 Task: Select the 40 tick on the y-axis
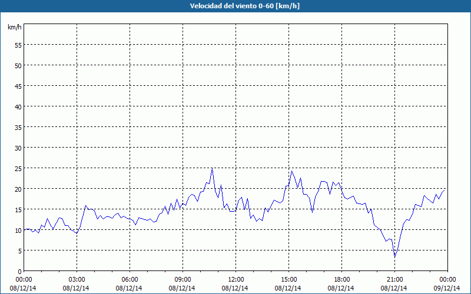coord(18,107)
